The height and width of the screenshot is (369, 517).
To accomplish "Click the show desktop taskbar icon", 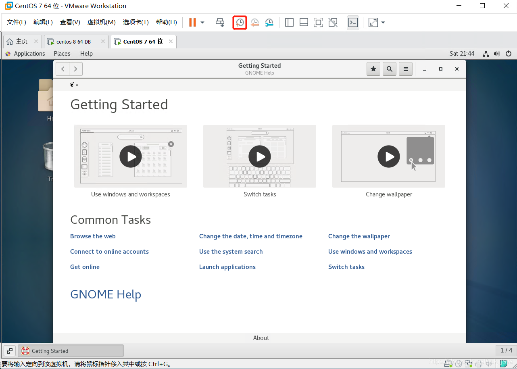I will point(10,351).
